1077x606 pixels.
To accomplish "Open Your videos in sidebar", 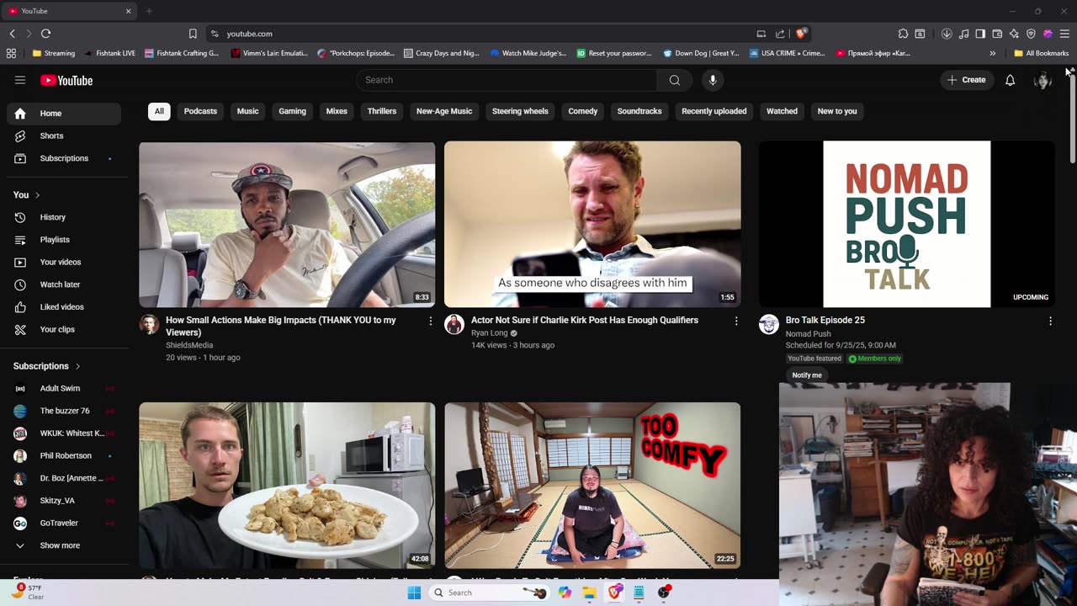I will 64,262.
